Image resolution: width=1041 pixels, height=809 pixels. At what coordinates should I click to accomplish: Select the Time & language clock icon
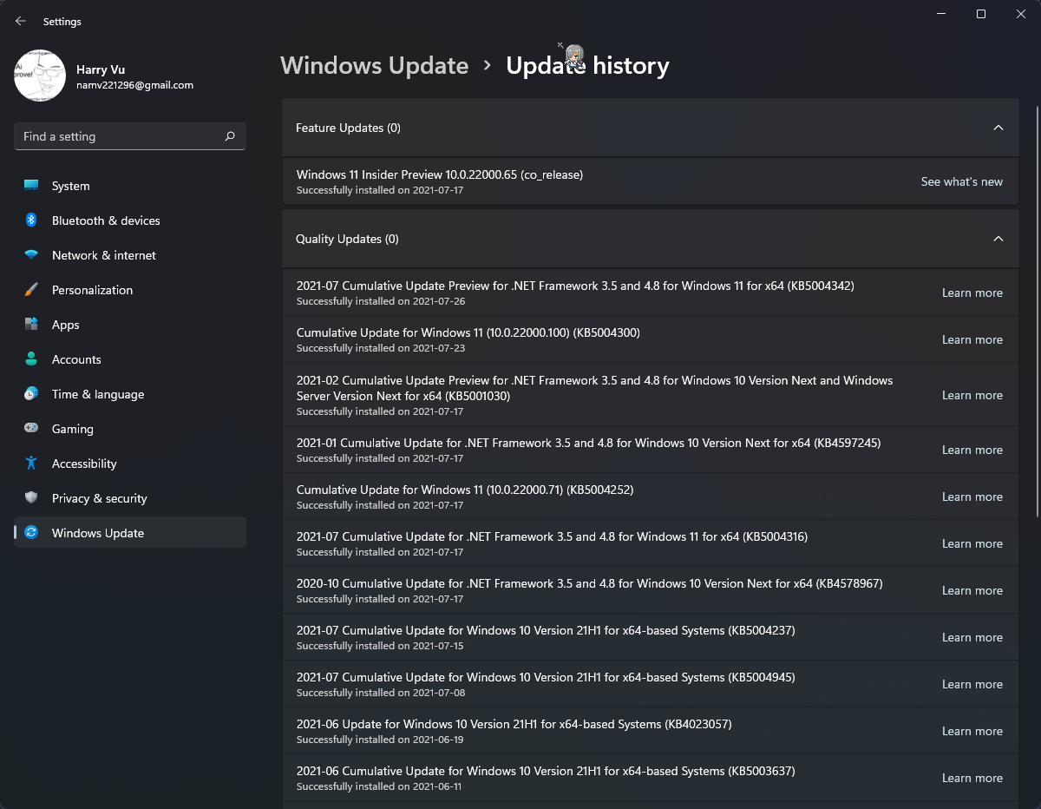31,394
